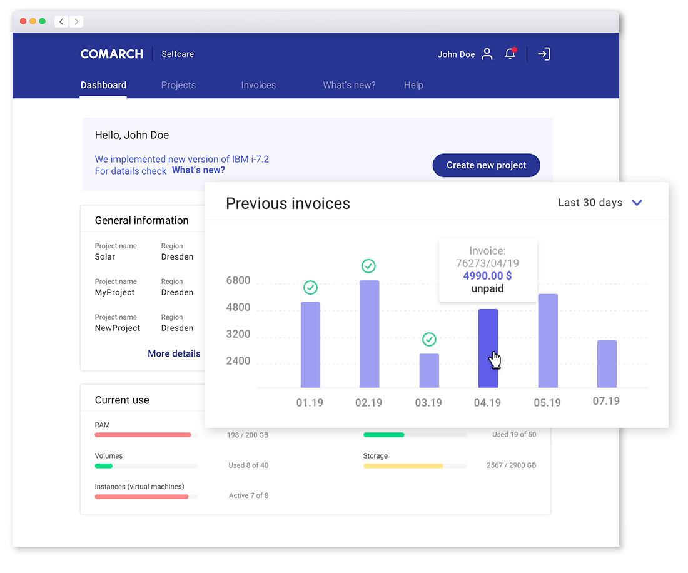Viewport: 688px width, 573px height.
Task: Click the checkmark on the 02.19 invoice bar
Action: tap(368, 266)
